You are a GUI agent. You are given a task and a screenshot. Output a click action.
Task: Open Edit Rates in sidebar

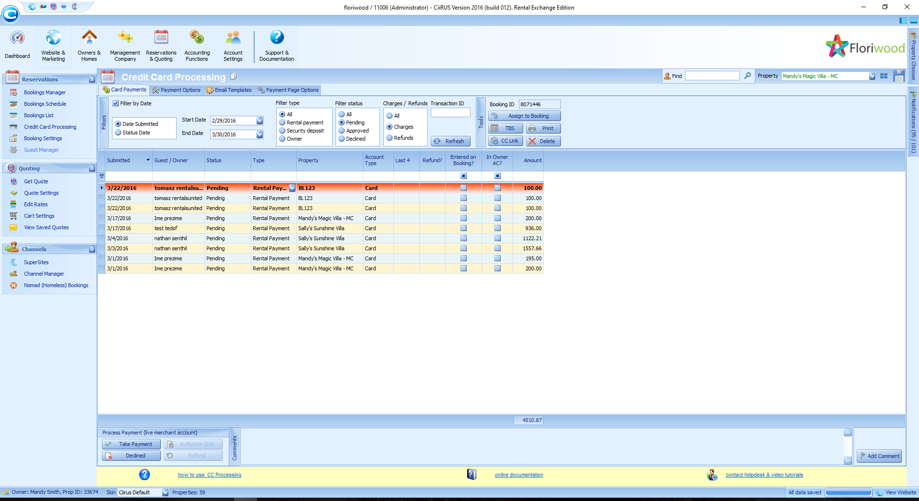click(36, 204)
